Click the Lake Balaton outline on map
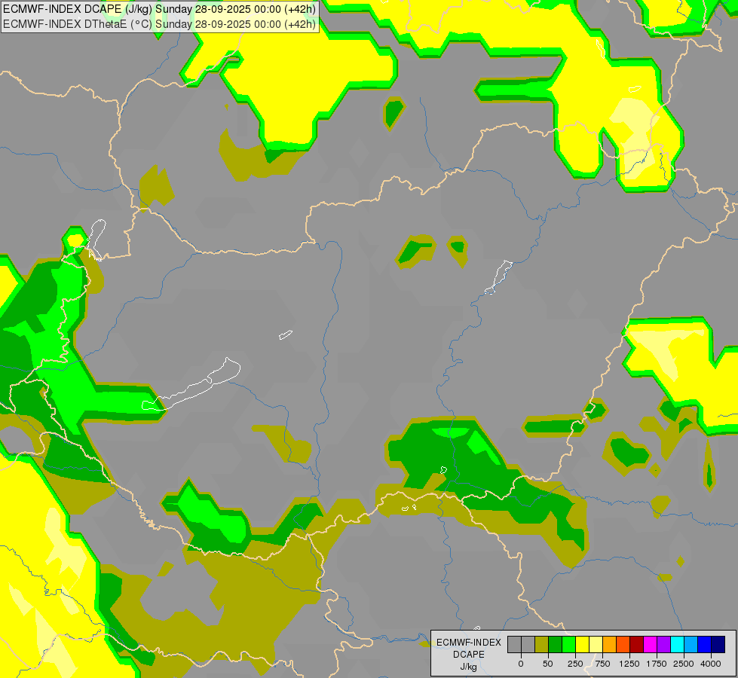The height and width of the screenshot is (678, 738). [x=191, y=385]
